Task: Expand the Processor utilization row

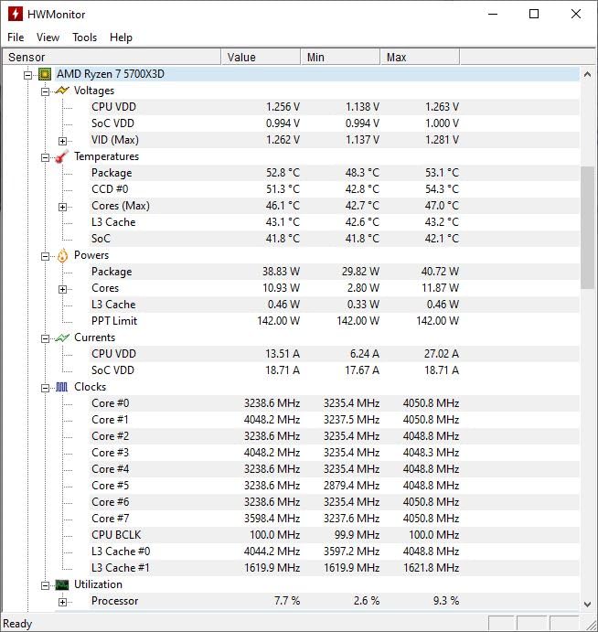Action: (x=62, y=601)
